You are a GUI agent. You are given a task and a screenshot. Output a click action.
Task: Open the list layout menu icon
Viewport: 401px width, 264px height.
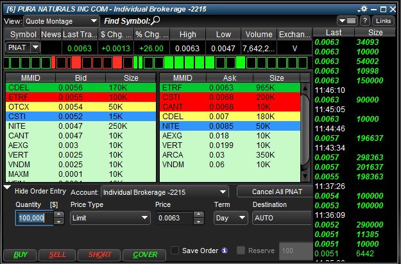[347, 21]
